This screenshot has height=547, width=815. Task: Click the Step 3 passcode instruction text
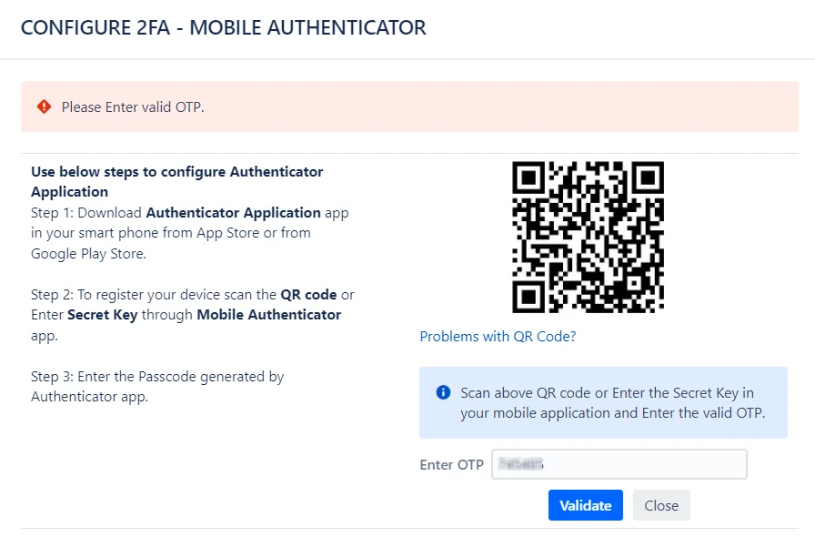(157, 386)
